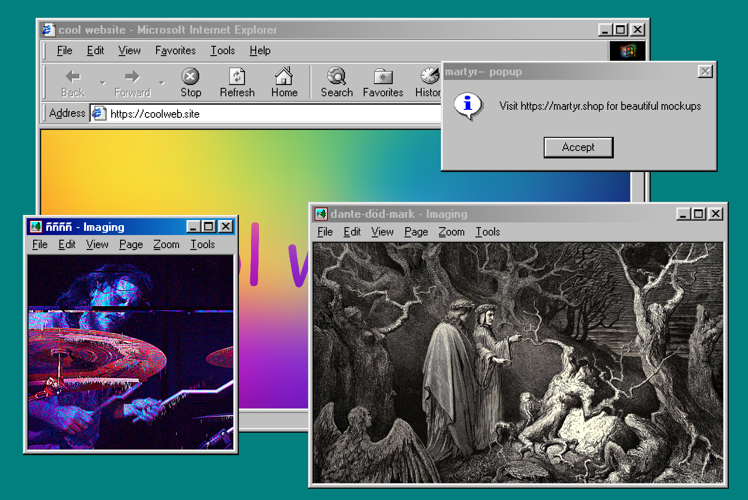Close the Internet Explorer window

click(637, 30)
